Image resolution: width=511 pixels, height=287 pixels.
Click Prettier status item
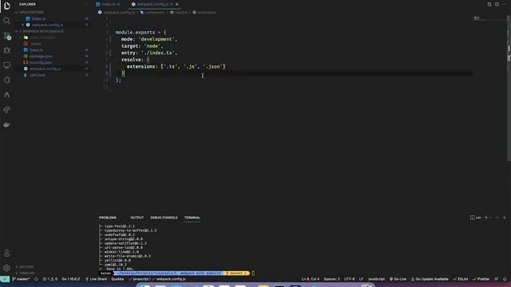[481, 279]
